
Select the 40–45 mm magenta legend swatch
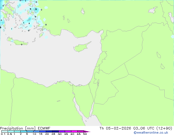(x=74, y=131)
